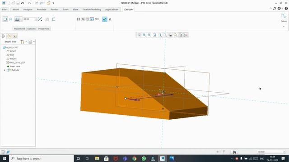Accept the extrude with the green checkmark
This screenshot has height=162, width=289.
click(x=104, y=19)
